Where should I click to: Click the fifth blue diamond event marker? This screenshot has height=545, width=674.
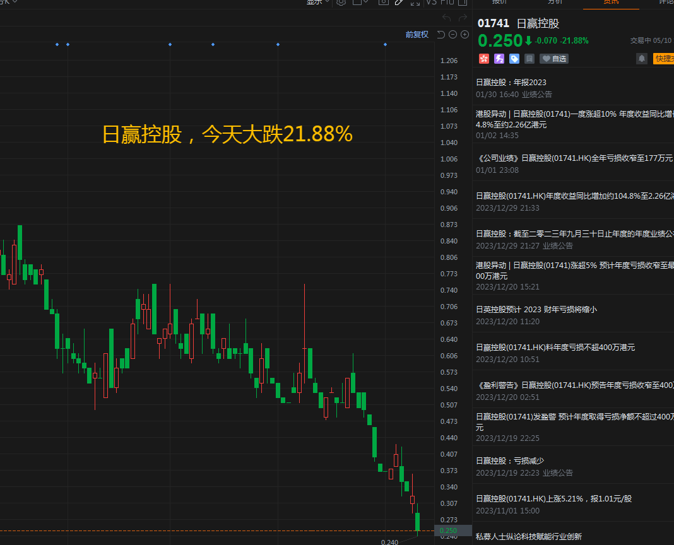pyautogui.click(x=278, y=44)
